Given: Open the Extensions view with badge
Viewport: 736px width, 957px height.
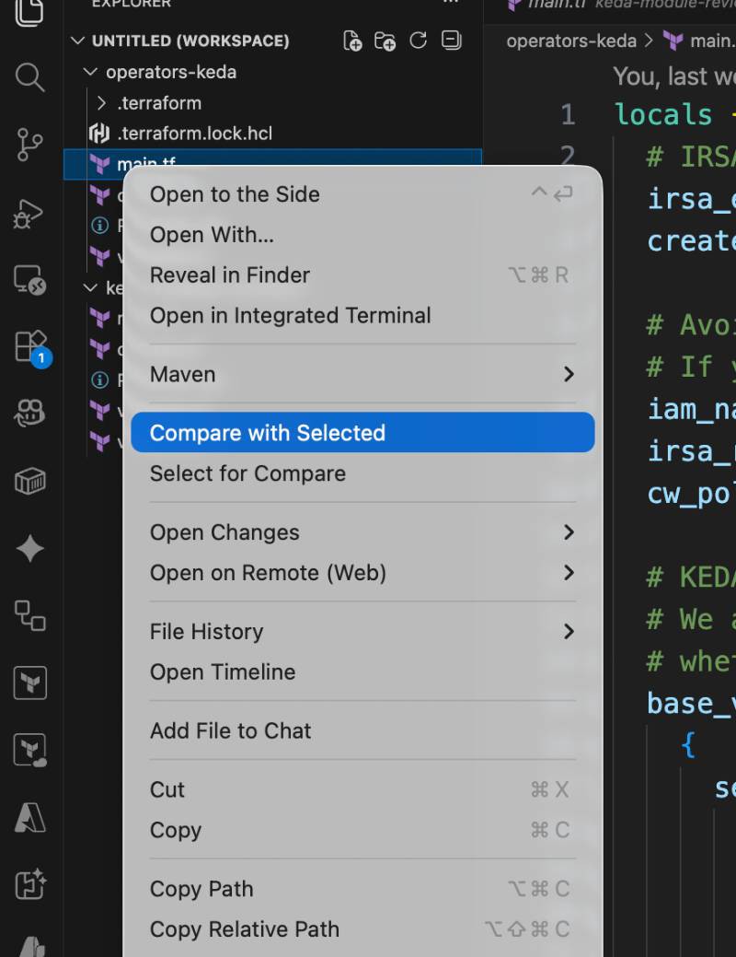Looking at the screenshot, I should (29, 347).
